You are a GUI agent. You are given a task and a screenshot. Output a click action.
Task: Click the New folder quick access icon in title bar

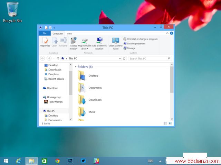pyautogui.click(x=50, y=27)
